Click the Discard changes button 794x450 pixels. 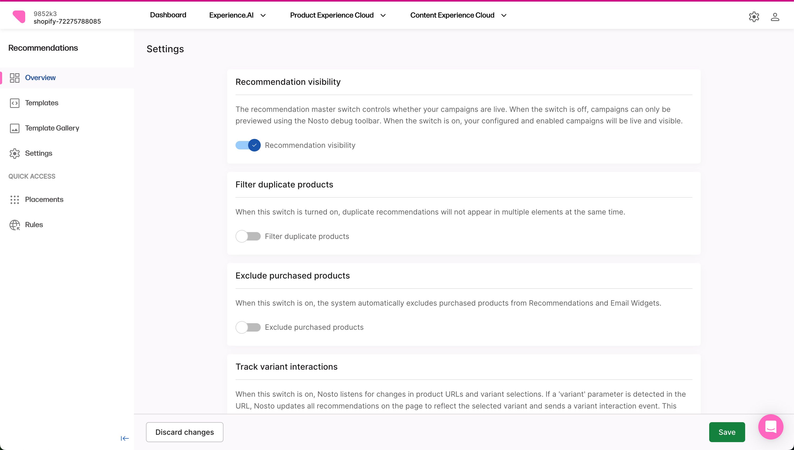tap(185, 432)
